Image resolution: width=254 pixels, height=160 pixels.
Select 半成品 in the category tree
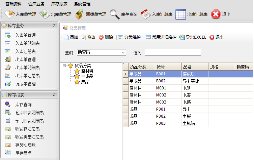coord(87,76)
